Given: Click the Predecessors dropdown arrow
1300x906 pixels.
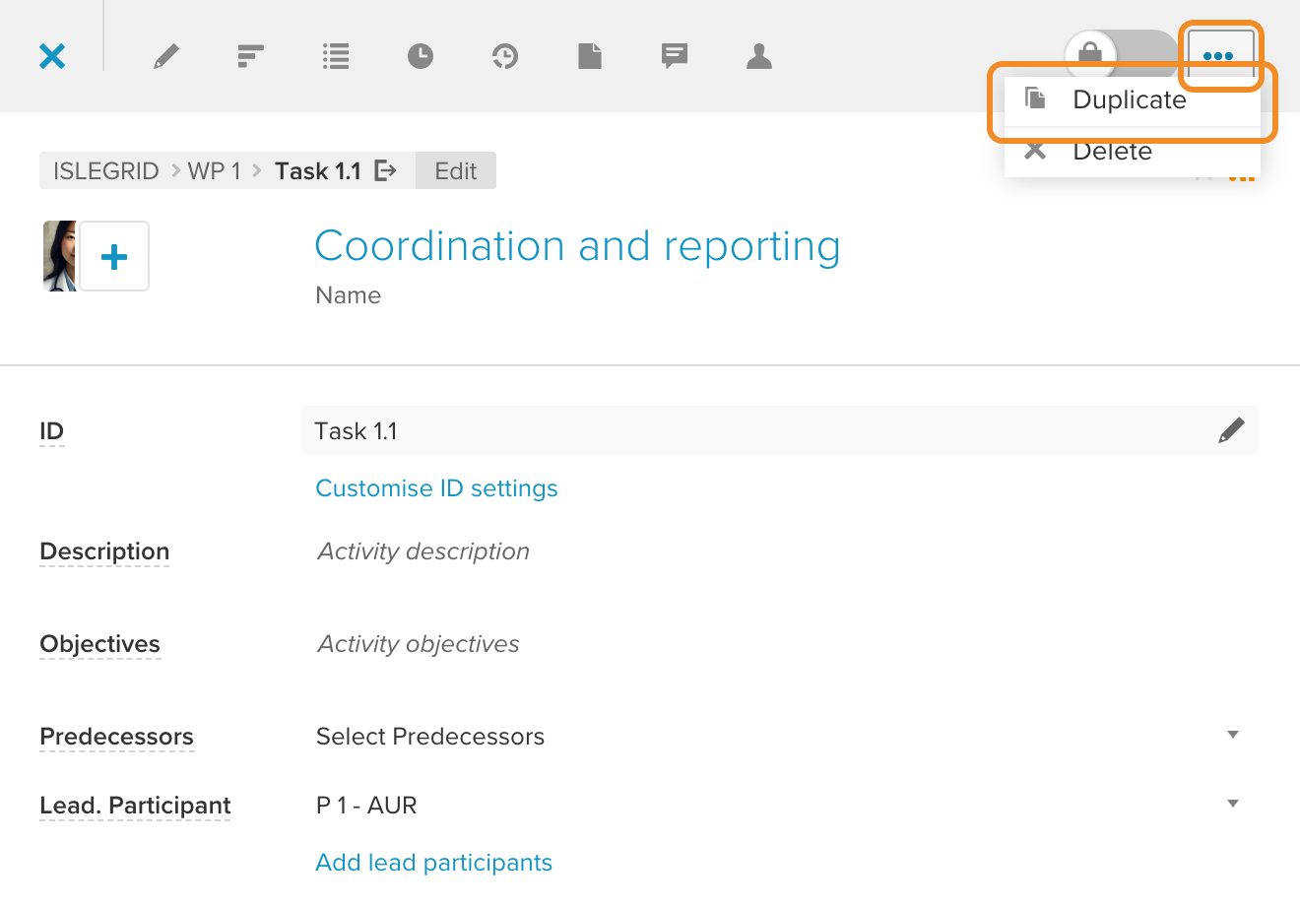Looking at the screenshot, I should [1233, 735].
